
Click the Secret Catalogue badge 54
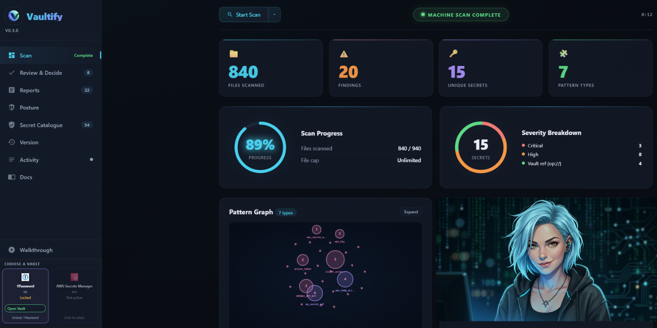point(87,125)
